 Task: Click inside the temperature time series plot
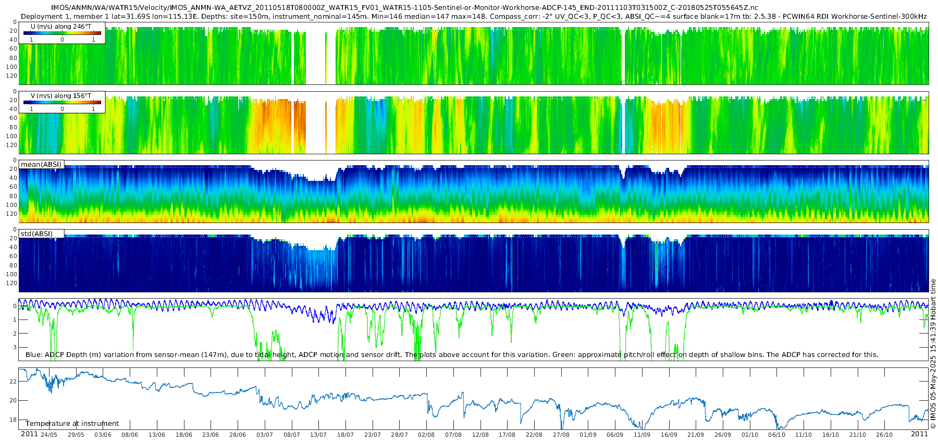pos(474,399)
